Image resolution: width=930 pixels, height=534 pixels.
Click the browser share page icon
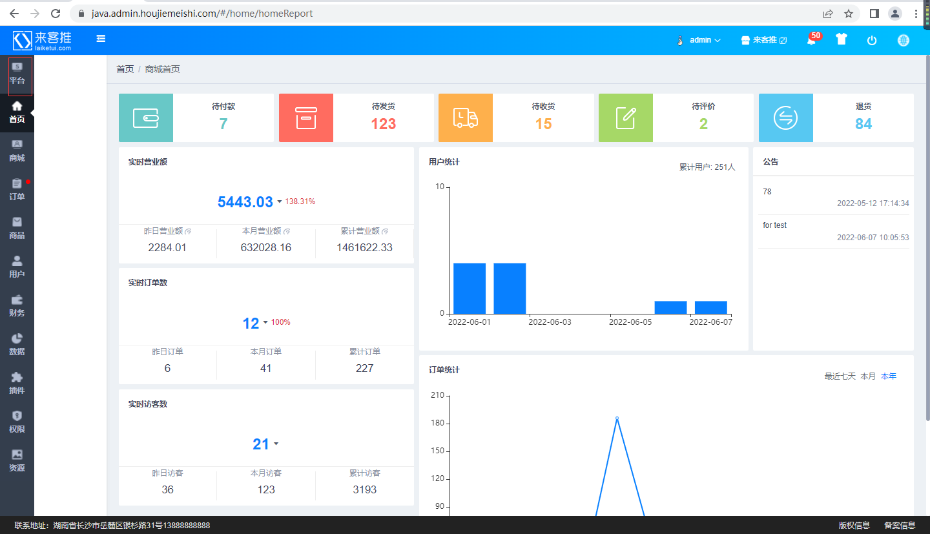tap(828, 13)
